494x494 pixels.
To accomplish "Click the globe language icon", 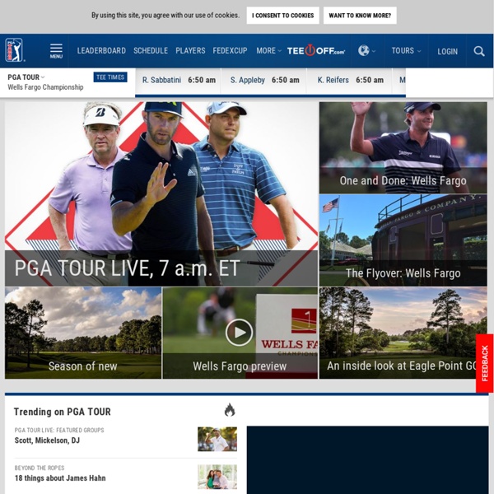I will [x=363, y=50].
